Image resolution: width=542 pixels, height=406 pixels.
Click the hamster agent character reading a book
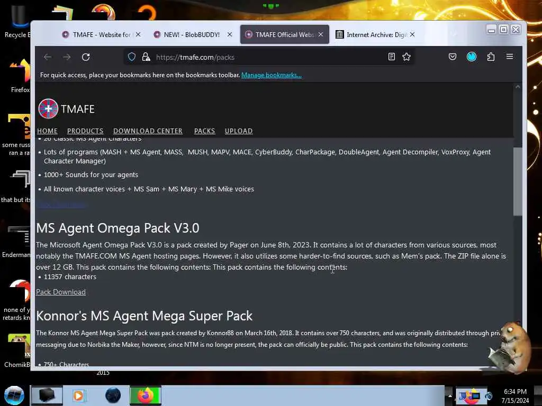tap(510, 347)
